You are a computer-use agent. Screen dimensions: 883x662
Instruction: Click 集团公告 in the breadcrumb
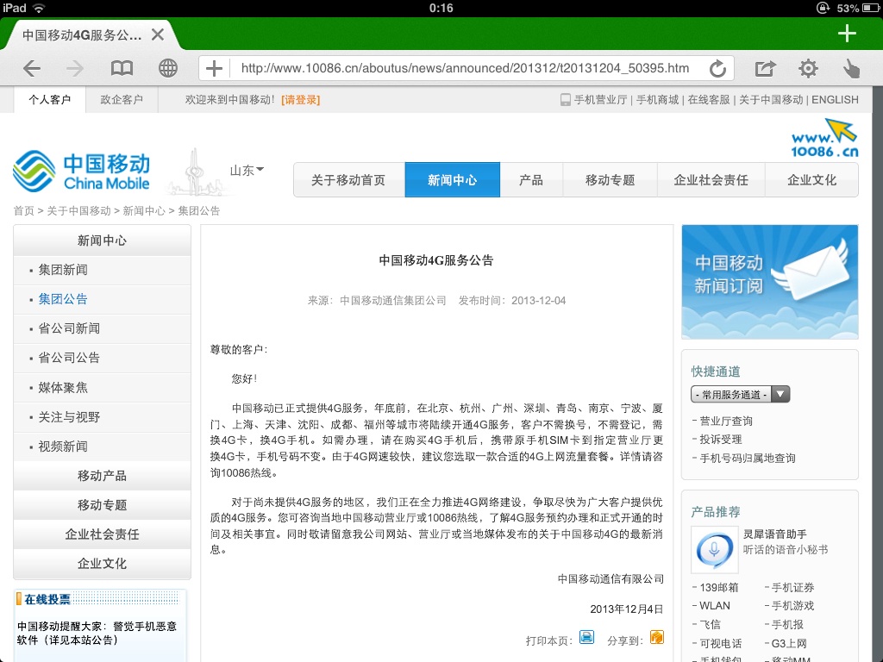[x=199, y=211]
